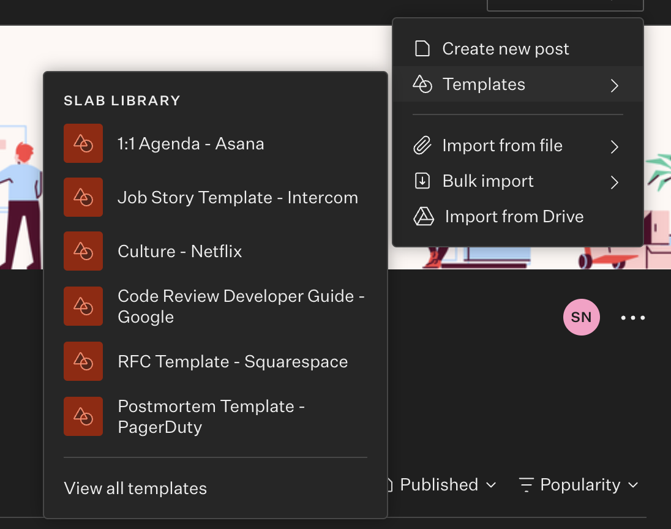Expand the Templates submenu arrow
This screenshot has height=529, width=671.
pos(615,85)
